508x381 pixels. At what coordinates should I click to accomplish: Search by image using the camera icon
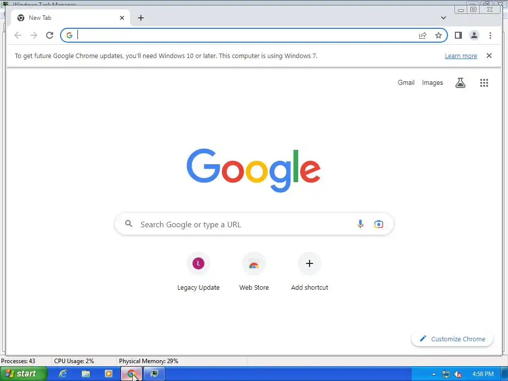pyautogui.click(x=379, y=224)
